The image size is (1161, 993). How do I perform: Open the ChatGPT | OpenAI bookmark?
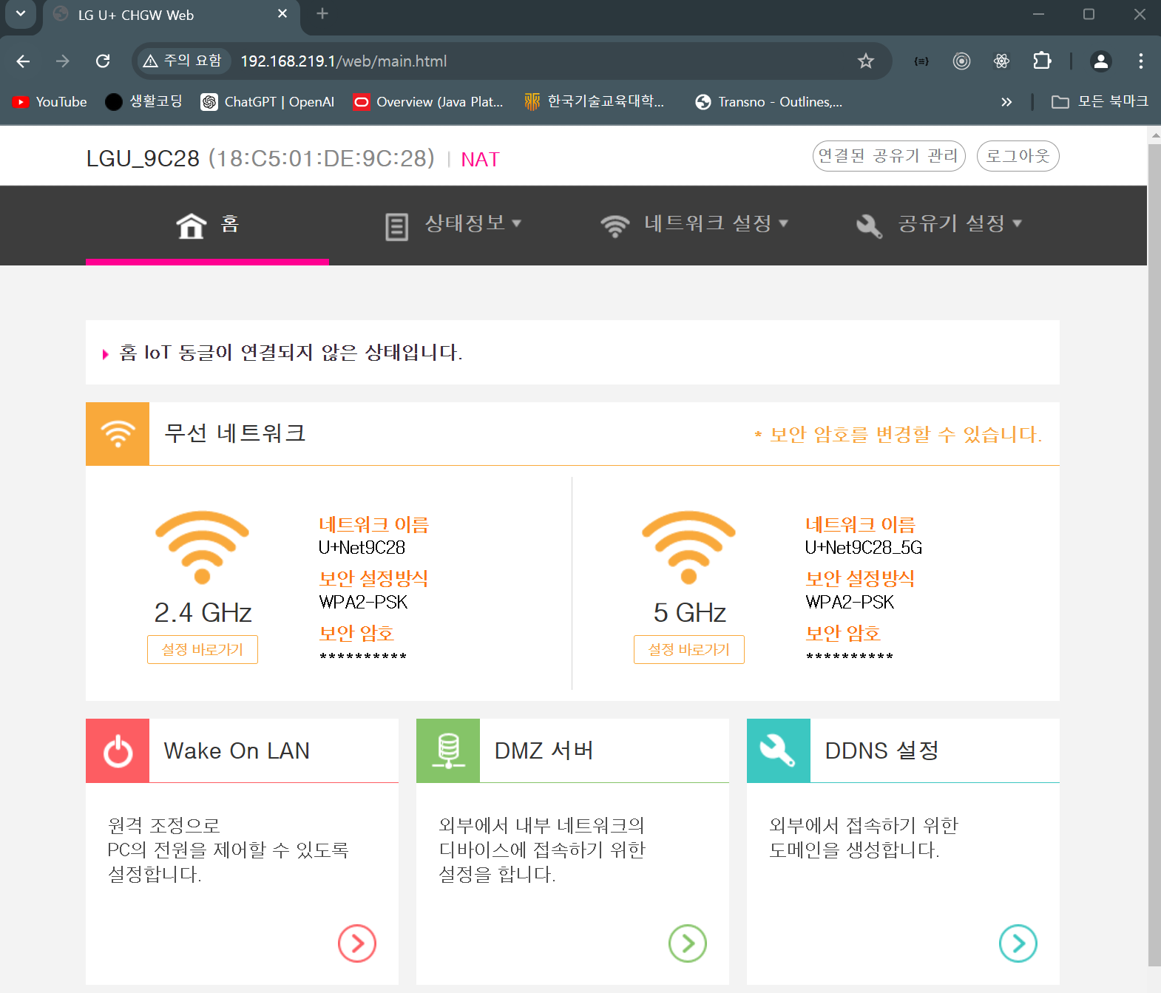click(268, 102)
